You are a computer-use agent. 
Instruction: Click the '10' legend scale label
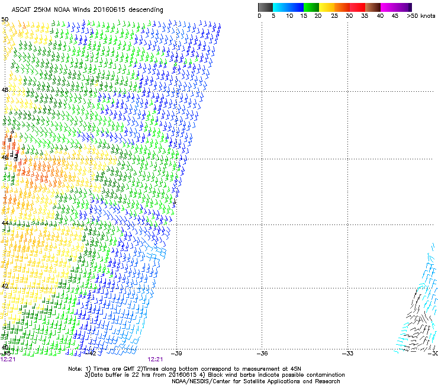[289, 16]
